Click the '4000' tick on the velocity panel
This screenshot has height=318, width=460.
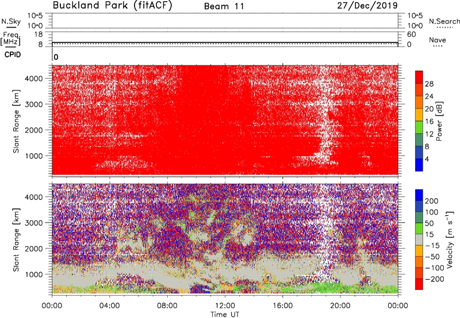coord(34,197)
